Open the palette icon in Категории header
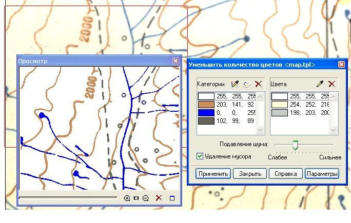351x223 pixels. point(246,84)
